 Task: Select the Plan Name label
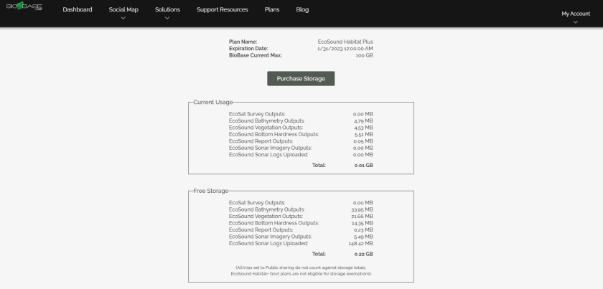[x=243, y=42]
